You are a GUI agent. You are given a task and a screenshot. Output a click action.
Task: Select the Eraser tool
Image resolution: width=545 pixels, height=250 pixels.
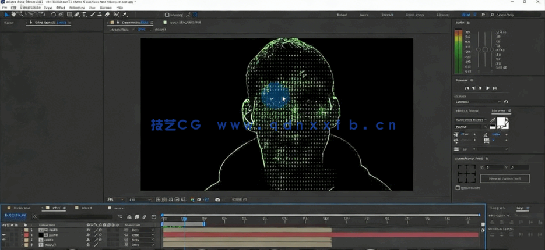click(x=107, y=15)
